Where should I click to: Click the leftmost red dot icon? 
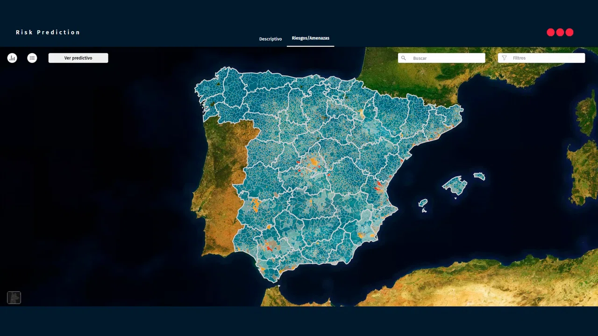click(x=550, y=32)
